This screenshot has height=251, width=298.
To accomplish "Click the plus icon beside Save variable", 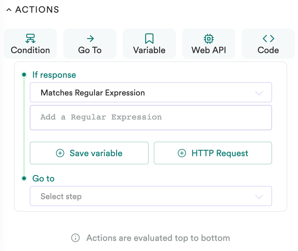I will (x=60, y=153).
